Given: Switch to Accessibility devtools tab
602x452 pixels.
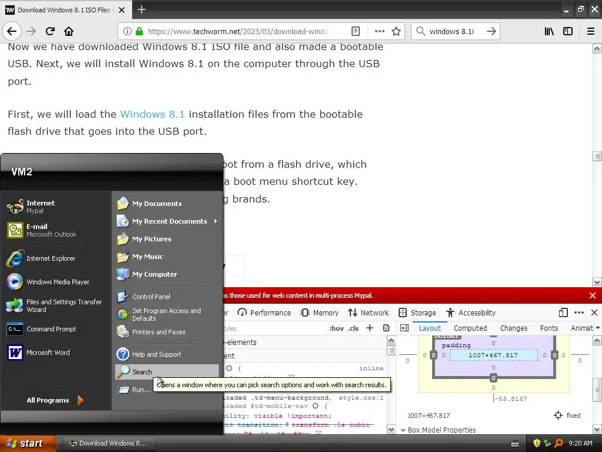Looking at the screenshot, I should click(x=471, y=313).
